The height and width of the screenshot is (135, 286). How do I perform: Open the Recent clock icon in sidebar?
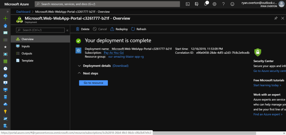6,69
